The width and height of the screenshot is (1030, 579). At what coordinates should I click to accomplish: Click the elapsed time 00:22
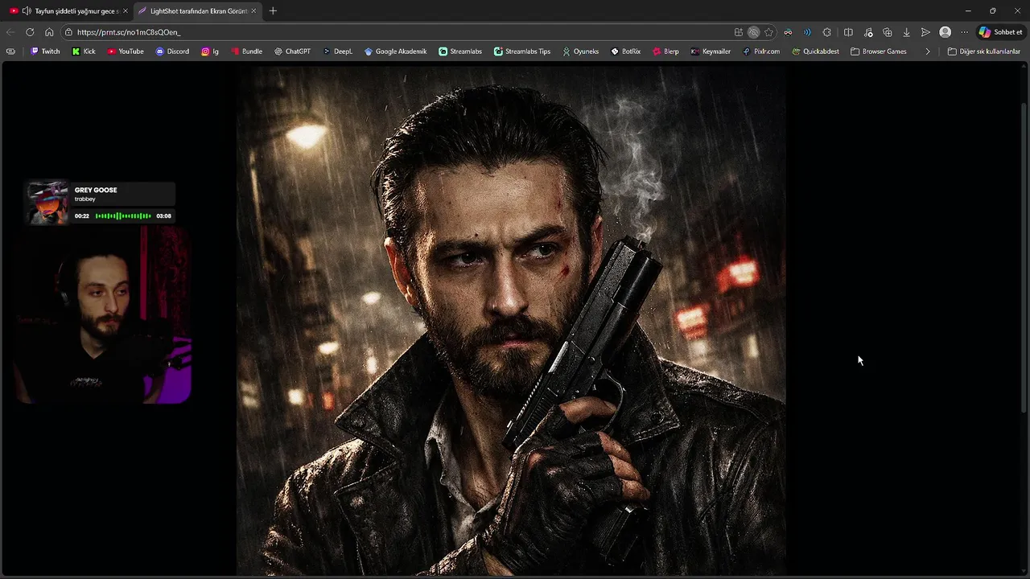(x=81, y=216)
